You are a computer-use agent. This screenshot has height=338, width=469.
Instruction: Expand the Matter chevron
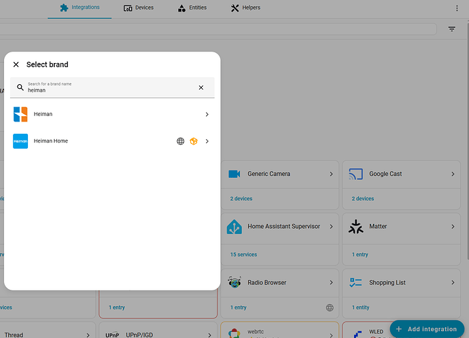click(x=453, y=227)
